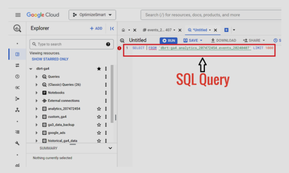The width and height of the screenshot is (289, 173).
Task: Click the DOWNLOAD button
Action: pyautogui.click(x=223, y=40)
